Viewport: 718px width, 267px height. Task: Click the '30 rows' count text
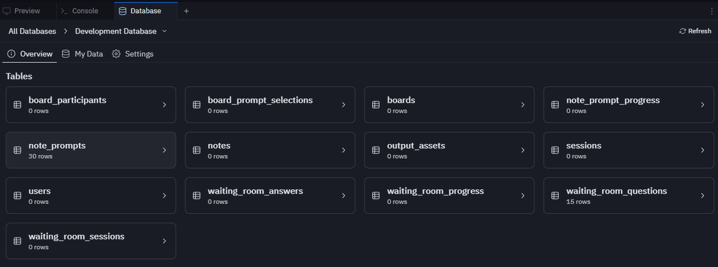(x=41, y=156)
